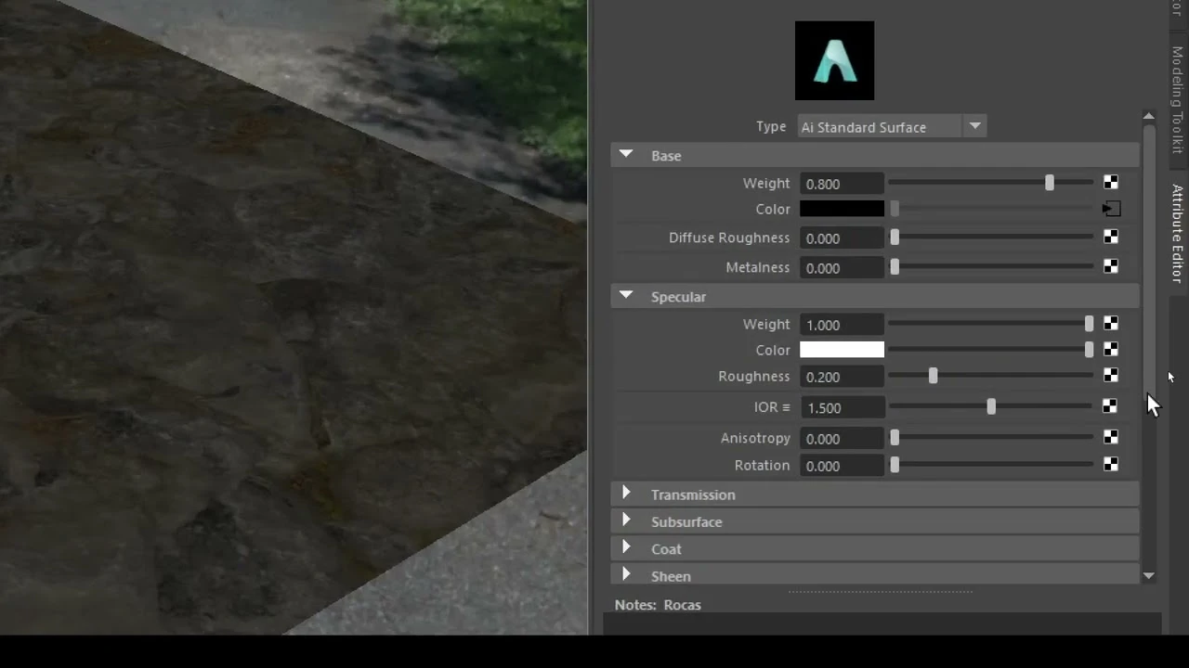Image resolution: width=1189 pixels, height=668 pixels.
Task: Click the Anisotropy map button
Action: (x=1111, y=437)
